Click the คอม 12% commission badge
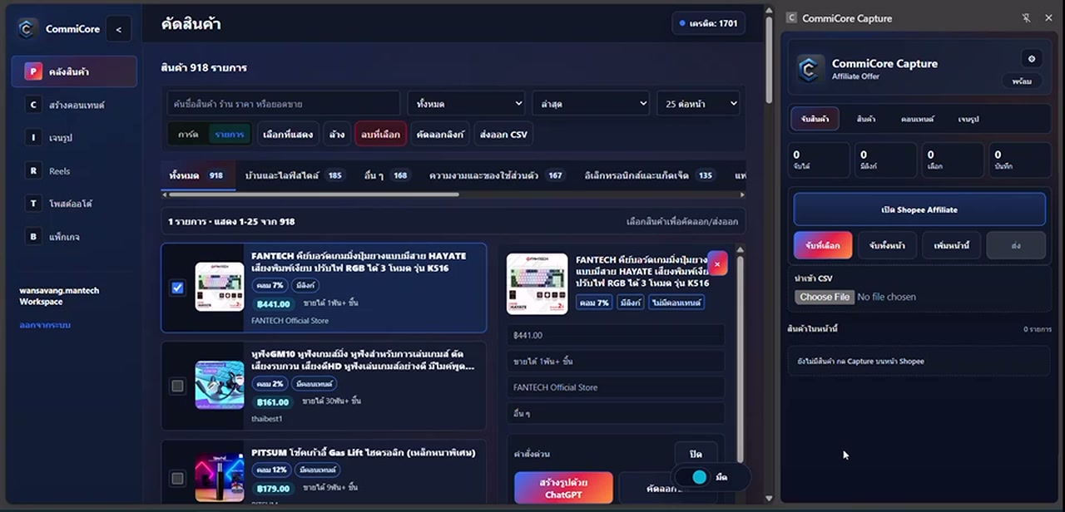The height and width of the screenshot is (512, 1065). click(x=271, y=470)
